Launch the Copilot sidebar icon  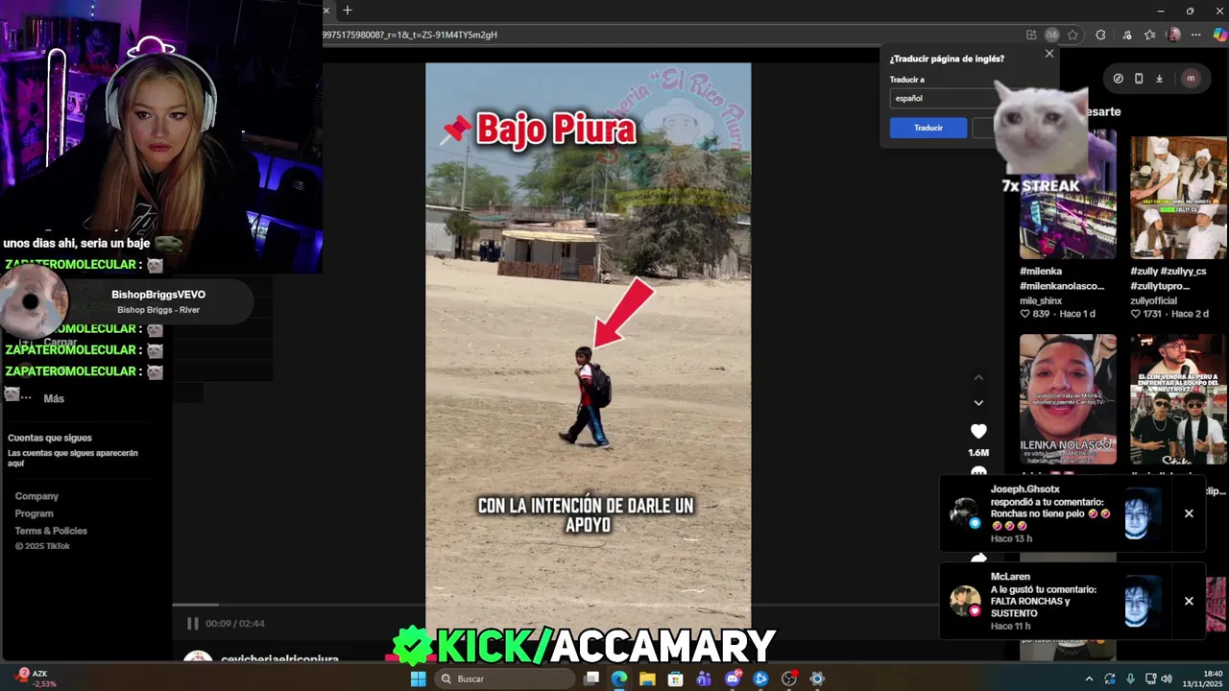pos(1219,35)
